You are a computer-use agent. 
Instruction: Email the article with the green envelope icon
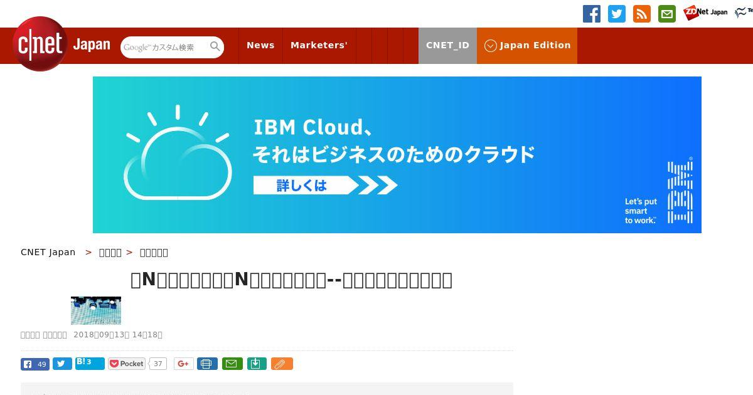click(x=232, y=364)
